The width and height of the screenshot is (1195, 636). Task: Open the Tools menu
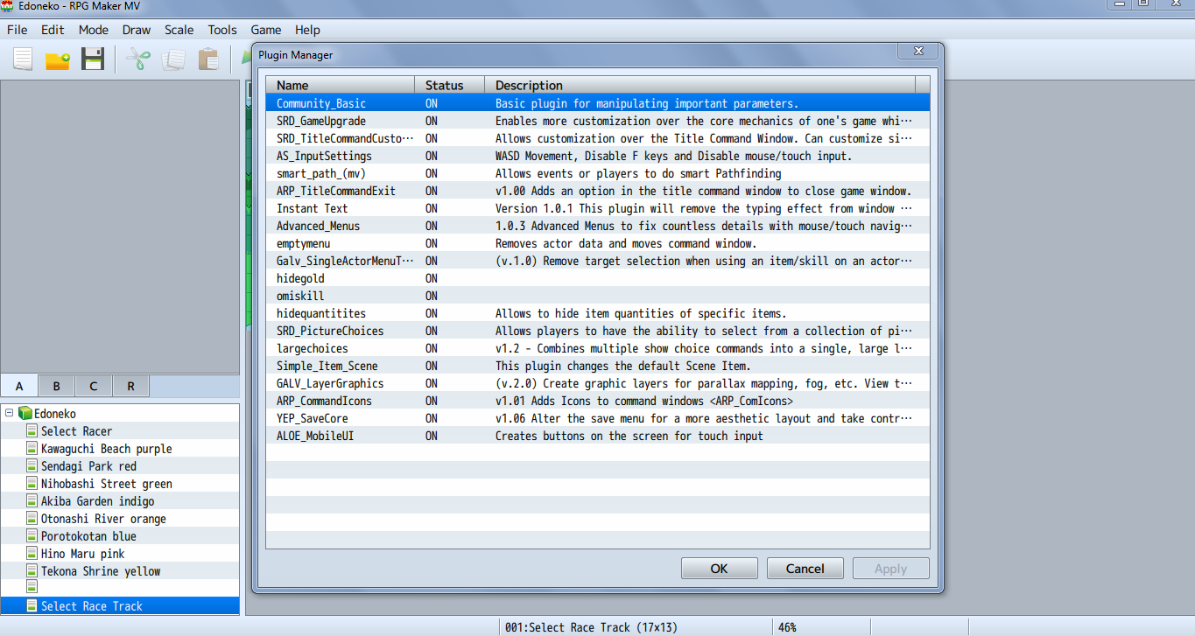222,30
